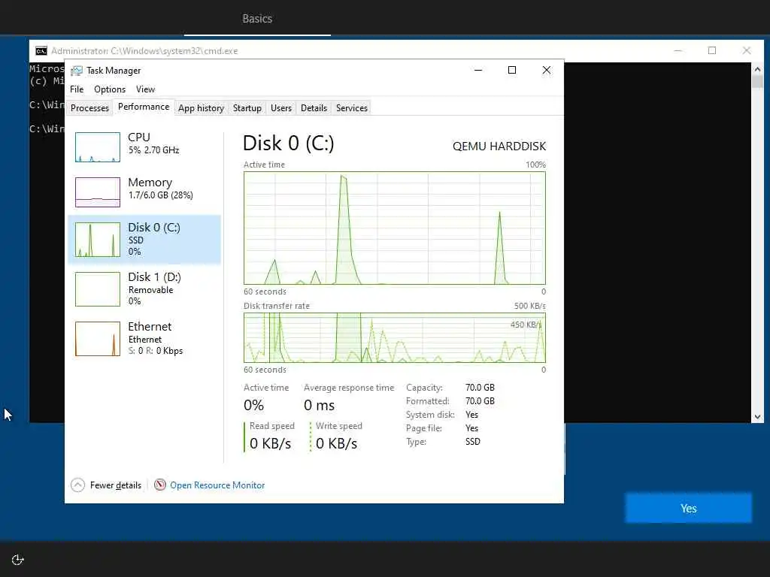The width and height of the screenshot is (770, 577).
Task: Switch to the App history tab
Action: click(x=201, y=108)
